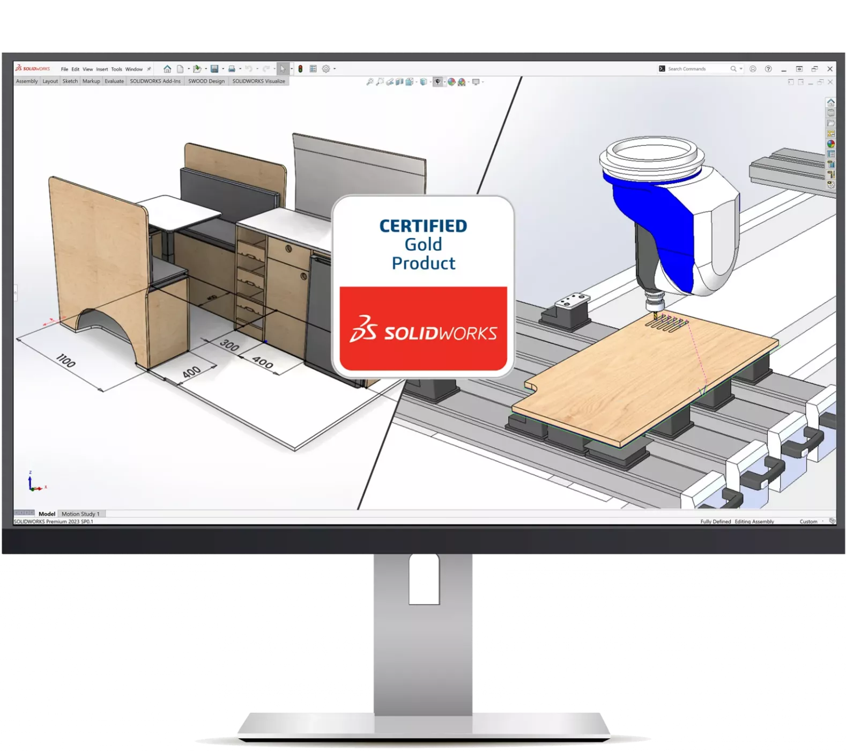This screenshot has width=846, height=751.
Task: Click the Display Style cube icon
Action: point(424,82)
